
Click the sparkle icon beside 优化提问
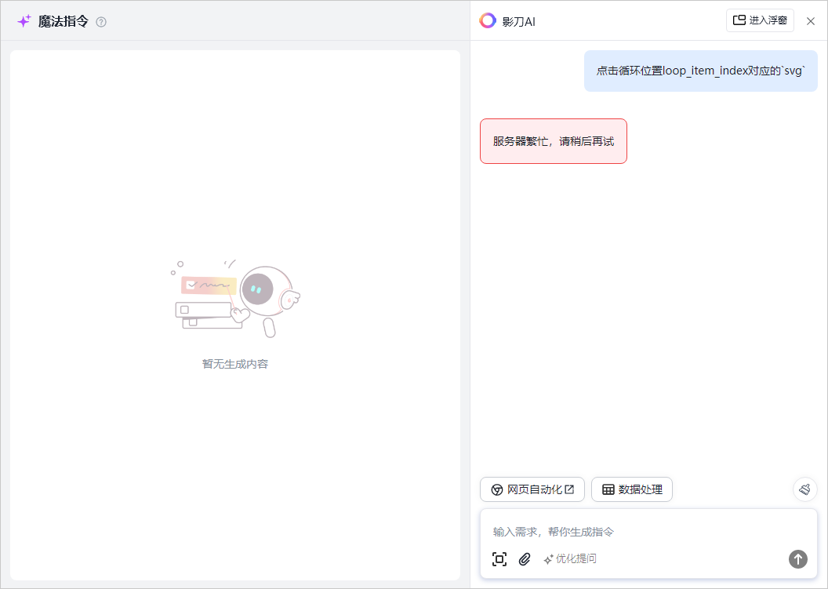click(548, 559)
